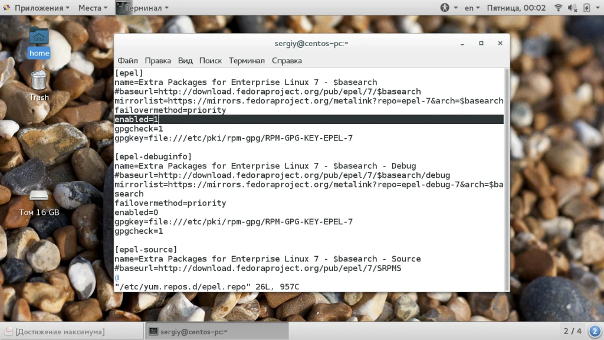Click the battery power icon

(586, 8)
